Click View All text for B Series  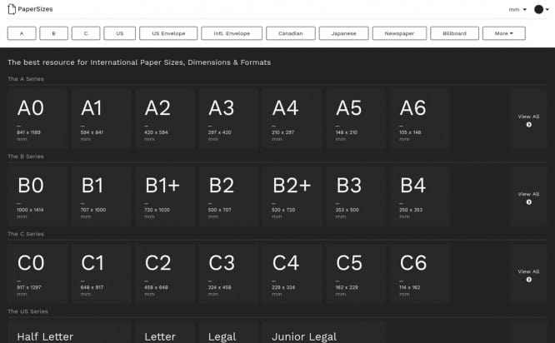pyautogui.click(x=529, y=194)
